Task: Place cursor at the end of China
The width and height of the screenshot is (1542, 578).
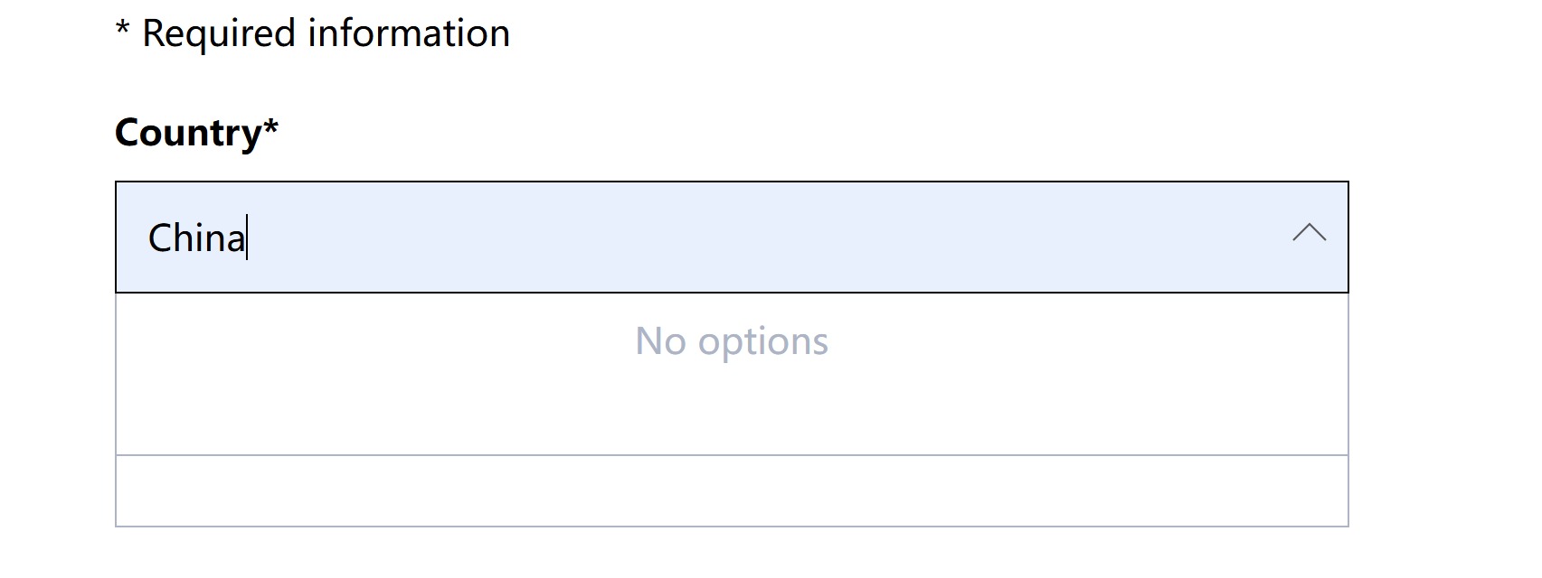Action: click(246, 238)
